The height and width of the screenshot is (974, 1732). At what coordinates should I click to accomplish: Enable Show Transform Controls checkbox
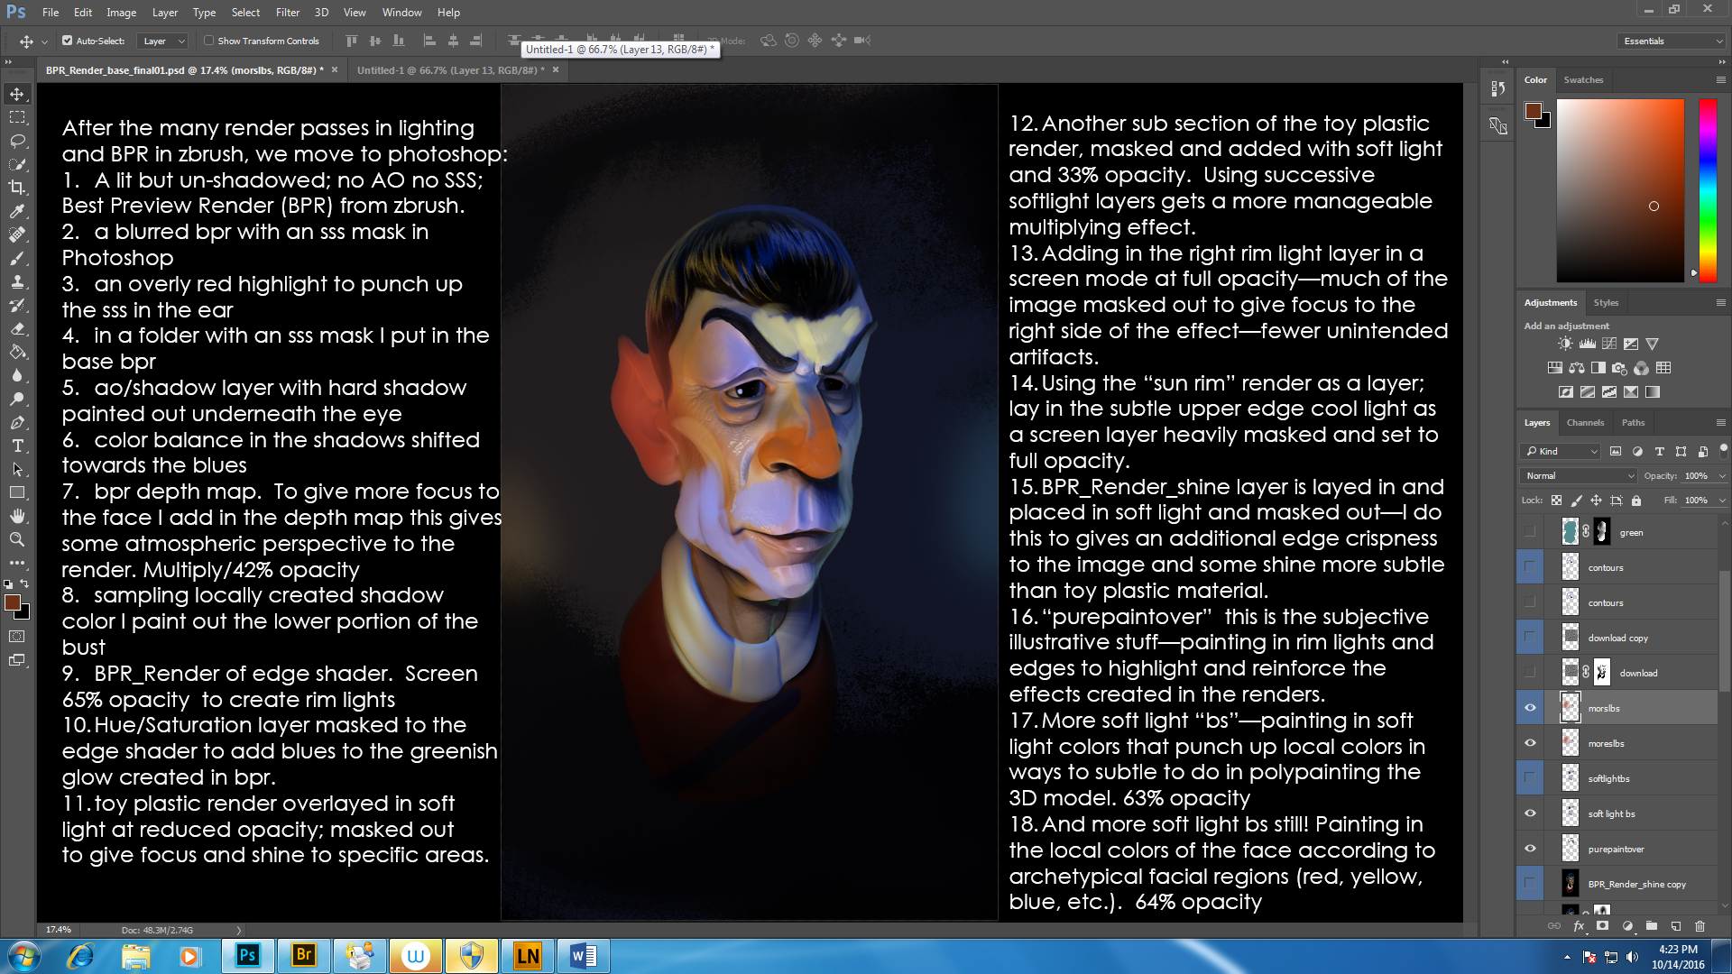tap(208, 41)
